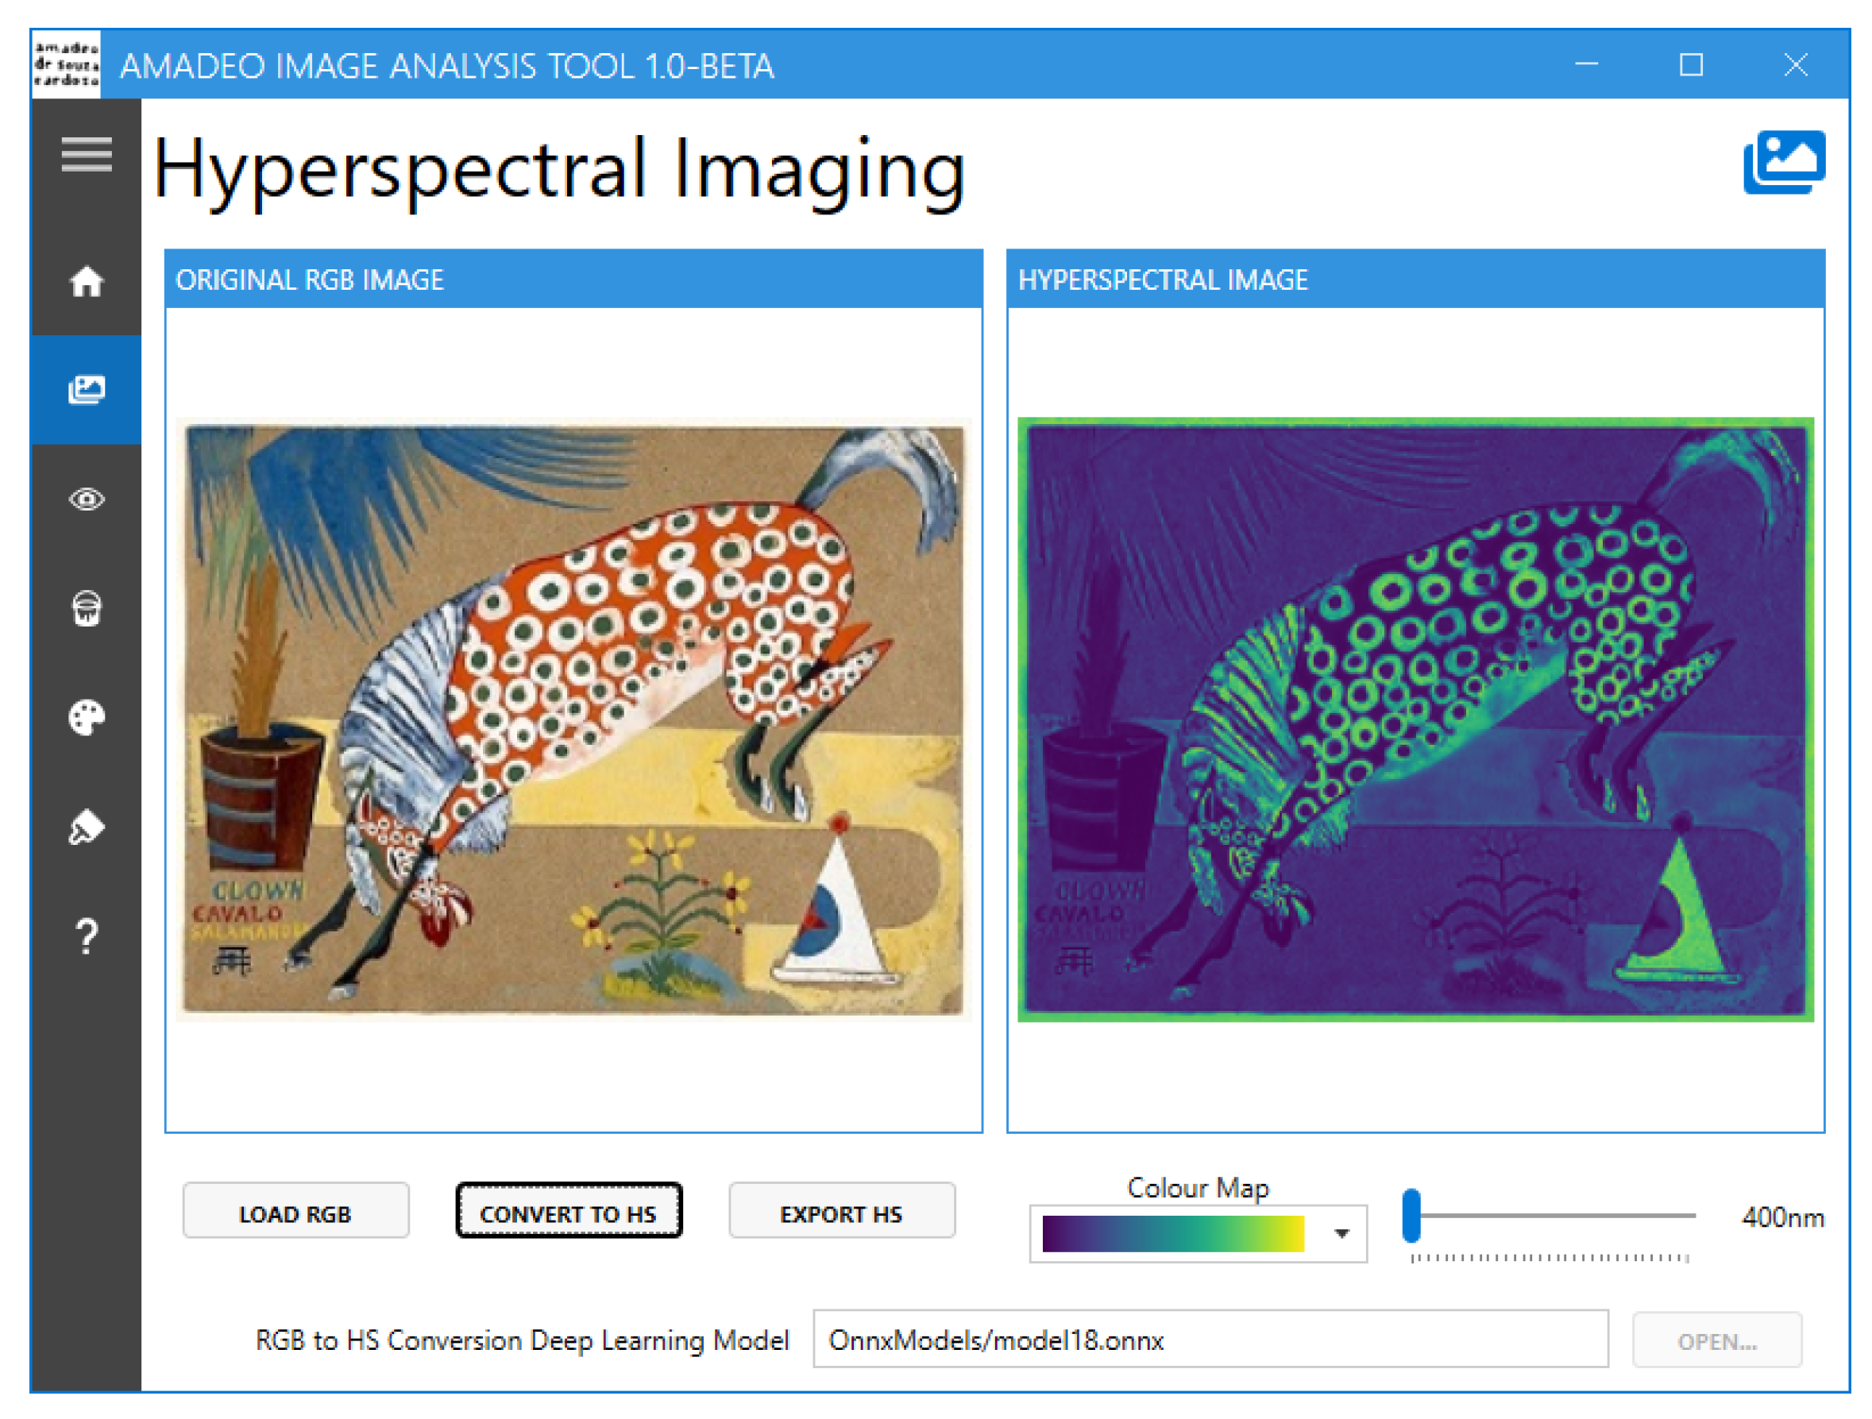Click the OPEN... model file button
Screen dimensions: 1872x1419
pyautogui.click(x=1716, y=1340)
